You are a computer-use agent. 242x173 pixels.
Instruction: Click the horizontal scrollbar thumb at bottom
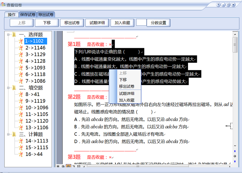[138, 166]
